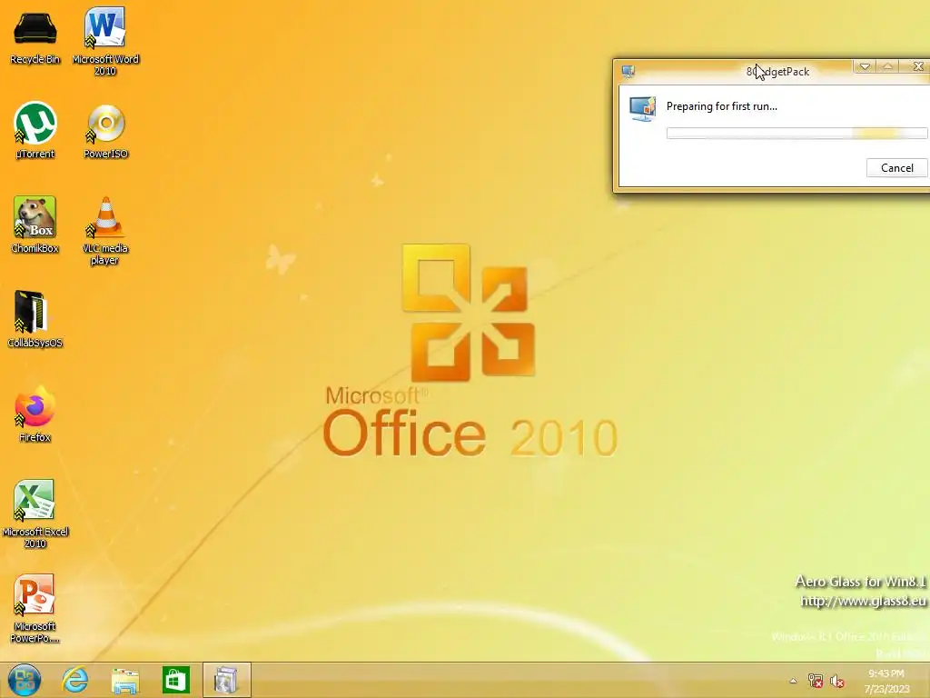Click the monitor icon beside Preparing text
Viewport: 930px width, 698px height.
pos(642,109)
